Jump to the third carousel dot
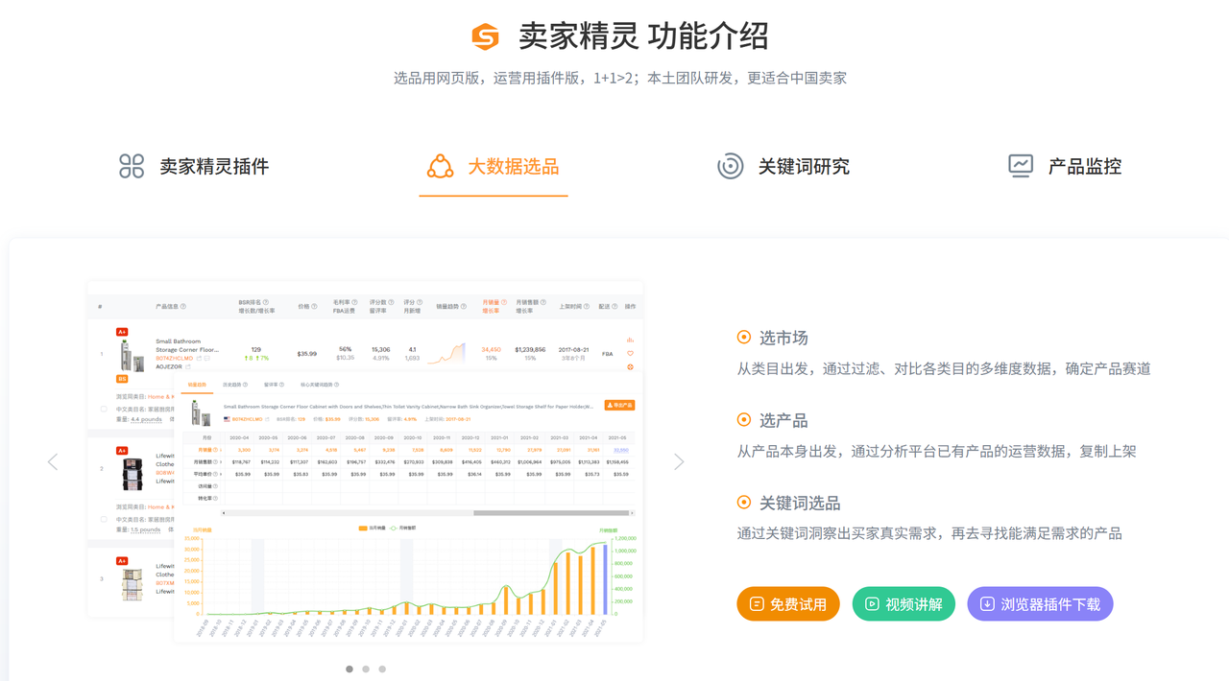 [x=382, y=669]
